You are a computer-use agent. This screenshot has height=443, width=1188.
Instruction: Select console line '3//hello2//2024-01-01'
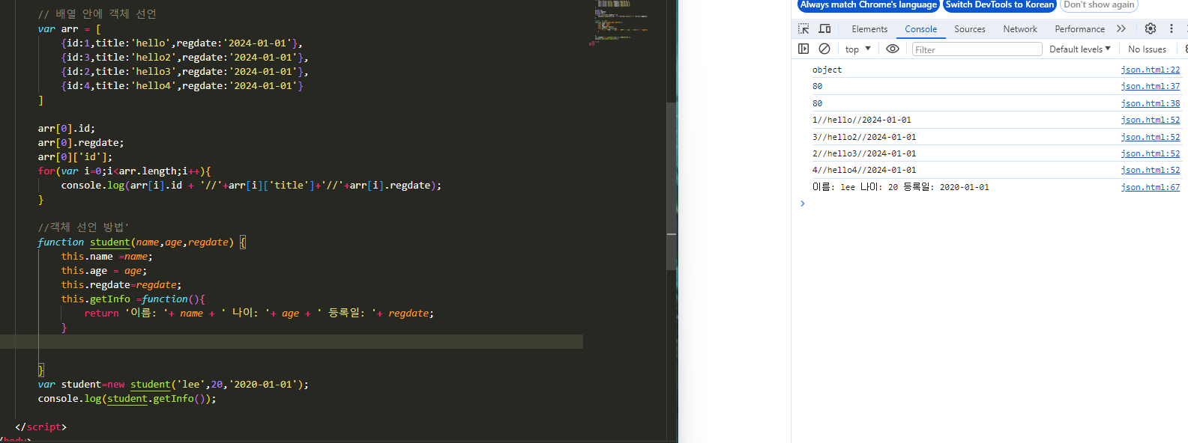tap(864, 137)
